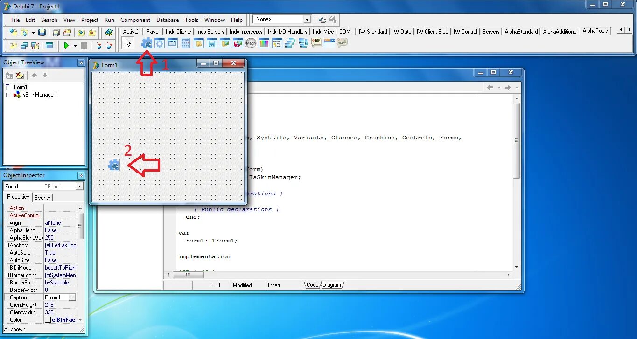
Task: Click the Step Over debug icon
Action: pyautogui.click(x=109, y=46)
